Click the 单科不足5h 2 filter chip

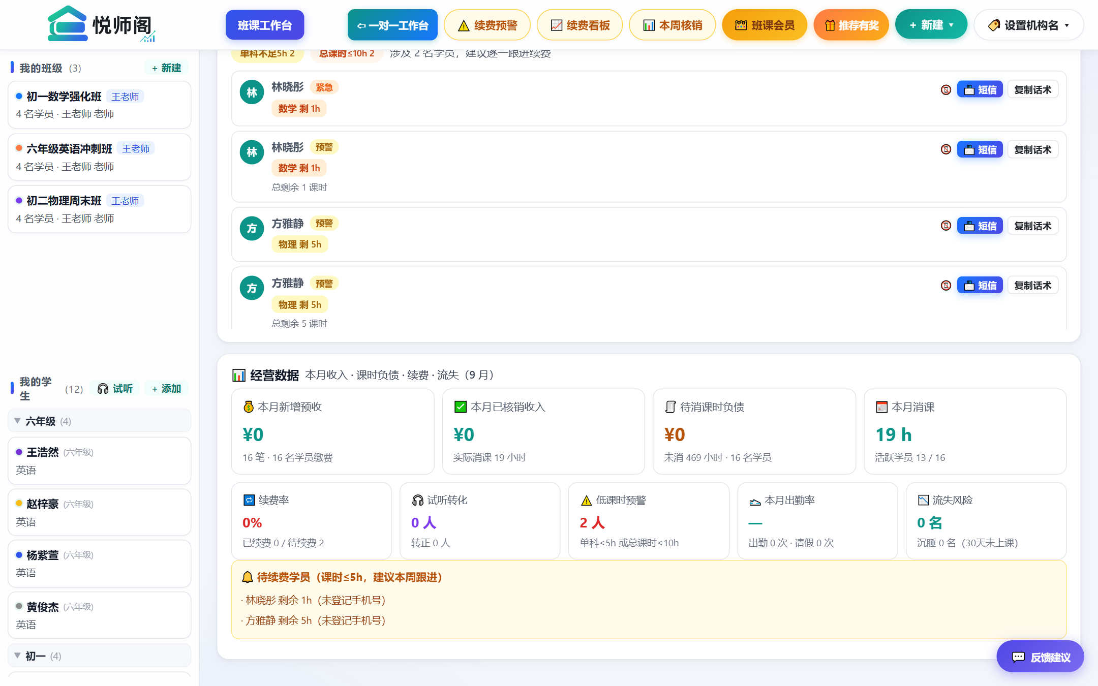tap(267, 54)
